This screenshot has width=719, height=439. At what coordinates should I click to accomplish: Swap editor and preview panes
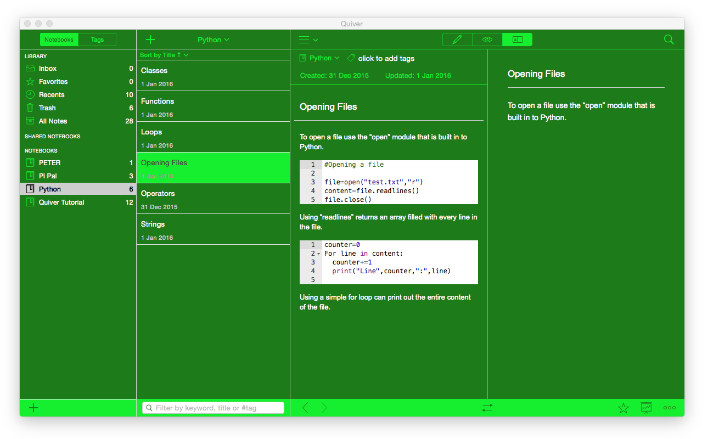pos(487,408)
